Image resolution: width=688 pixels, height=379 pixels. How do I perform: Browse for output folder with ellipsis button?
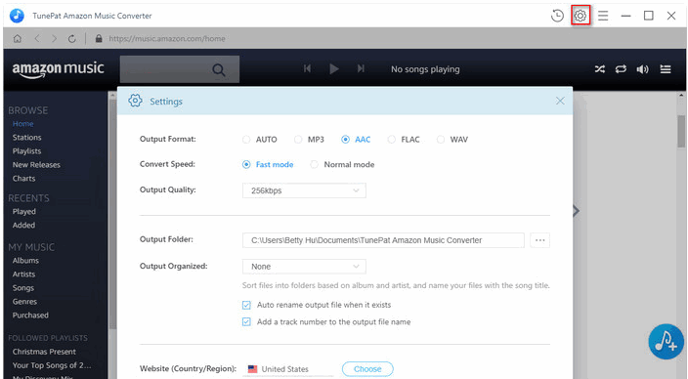[540, 240]
